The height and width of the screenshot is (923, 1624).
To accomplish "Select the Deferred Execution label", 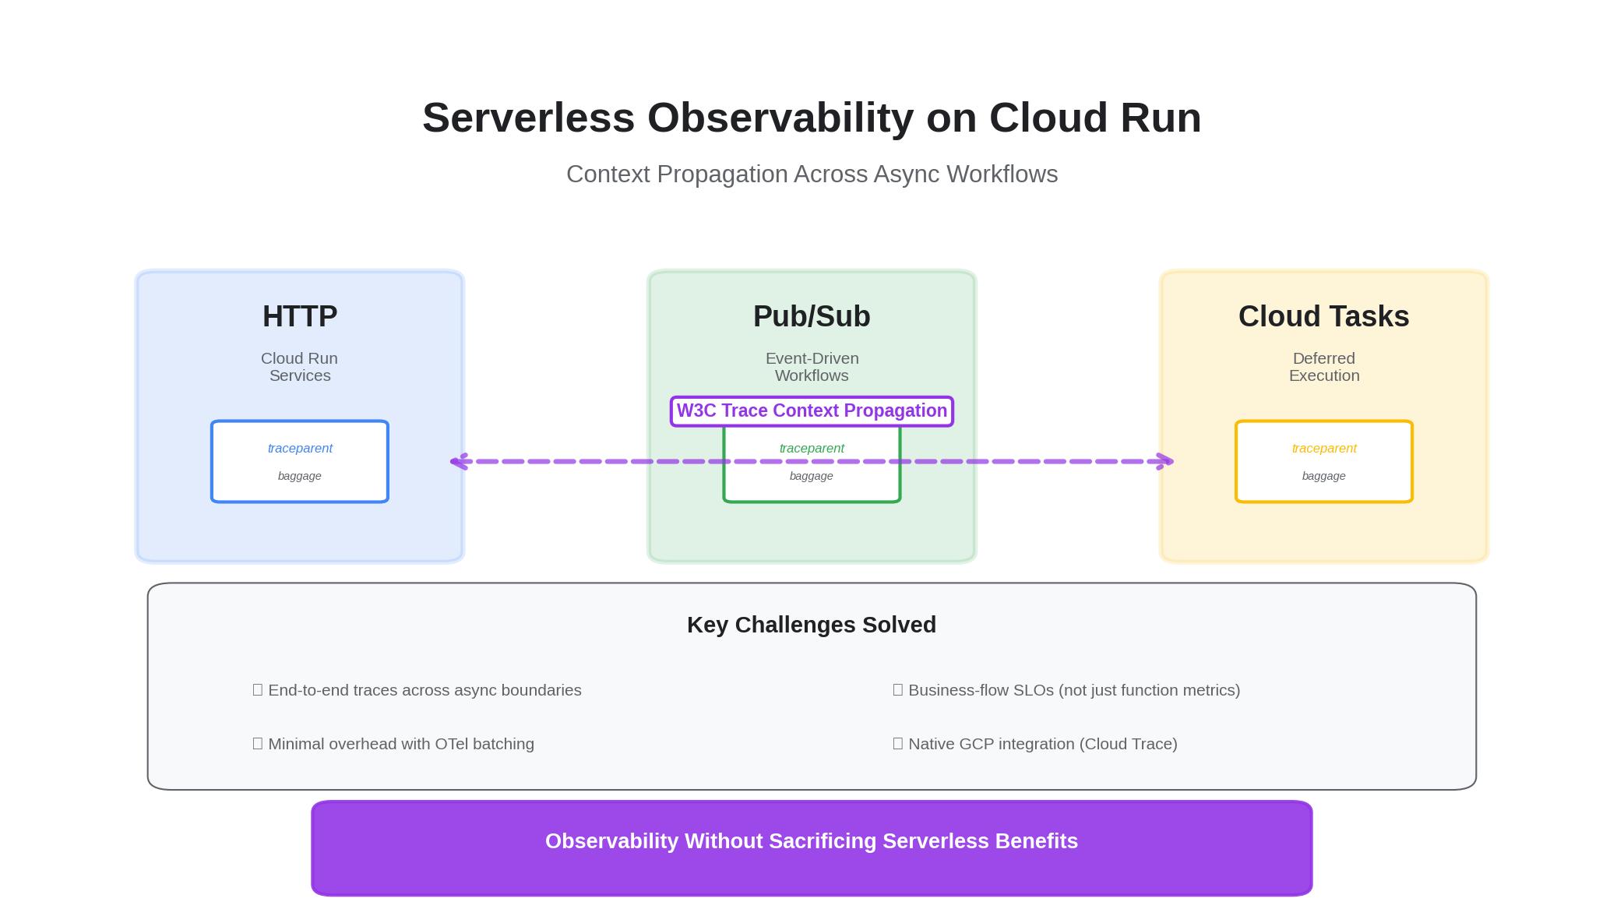I will pos(1323,366).
